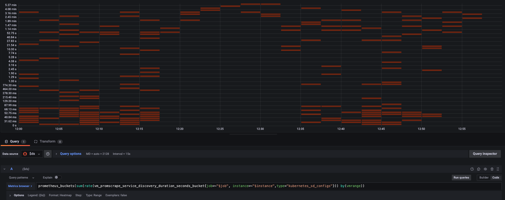Click the 12:55 time axis label
Viewport: 505px width, 200px height.
[462, 129]
